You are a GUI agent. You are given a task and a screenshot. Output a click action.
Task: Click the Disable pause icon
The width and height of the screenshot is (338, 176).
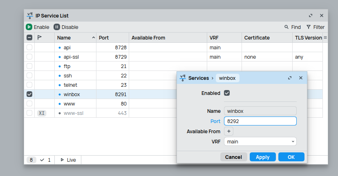[x=57, y=27]
